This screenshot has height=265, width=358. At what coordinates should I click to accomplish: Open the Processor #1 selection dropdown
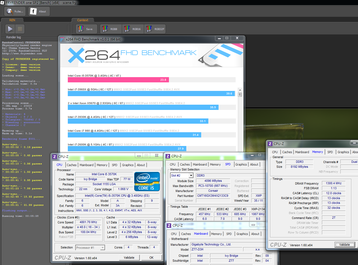click(x=90, y=248)
